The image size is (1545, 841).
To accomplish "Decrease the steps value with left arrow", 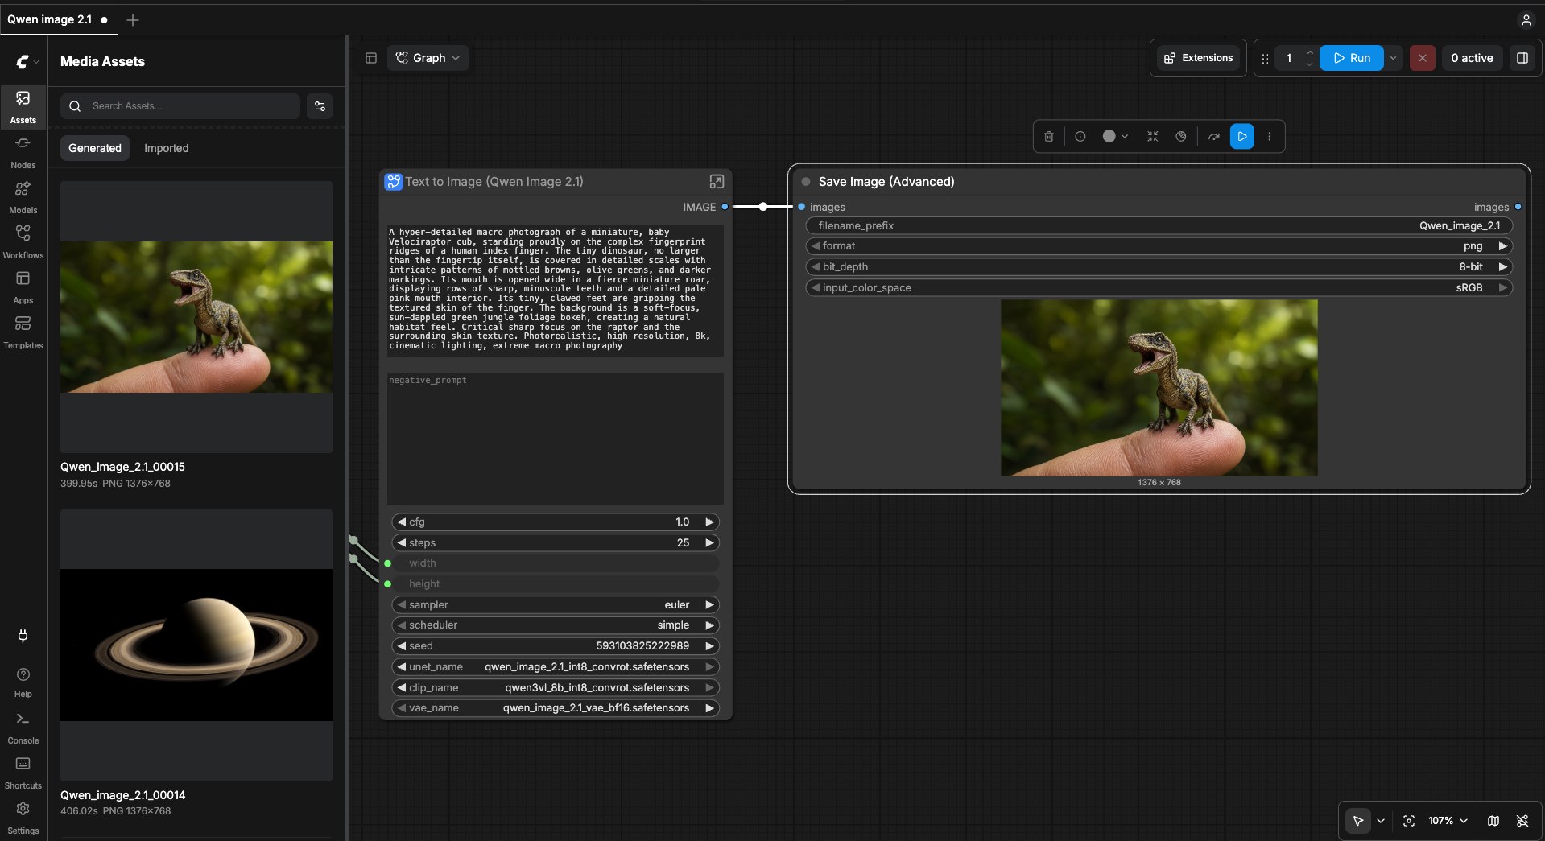I will (x=401, y=542).
